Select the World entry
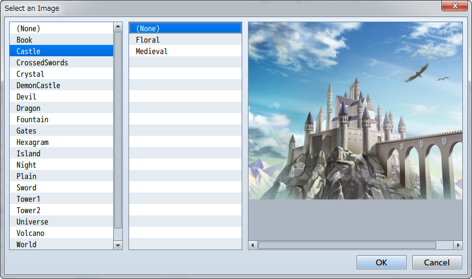 tap(26, 244)
